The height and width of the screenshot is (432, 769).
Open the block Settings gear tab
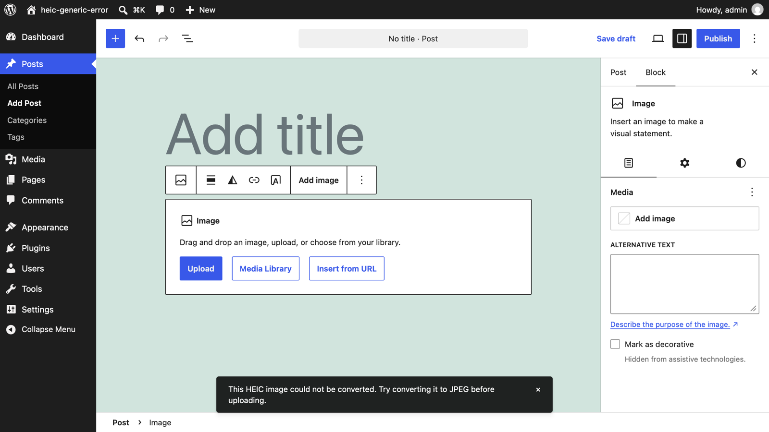tap(684, 163)
